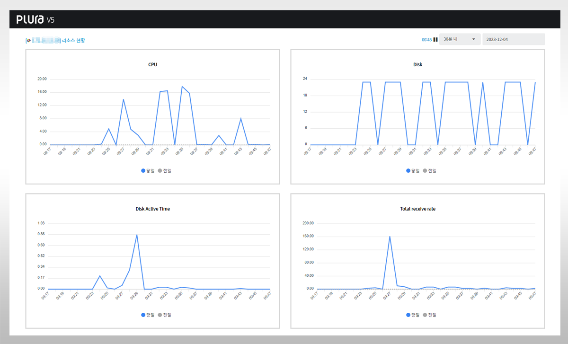Hide 당일 series in Disk Active Time chart

tap(149, 315)
